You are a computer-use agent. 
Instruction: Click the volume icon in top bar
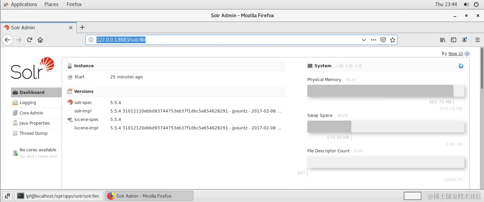click(466, 4)
